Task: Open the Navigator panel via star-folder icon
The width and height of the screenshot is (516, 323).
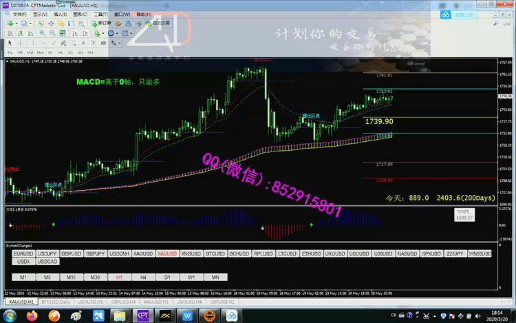Action: click(61, 23)
